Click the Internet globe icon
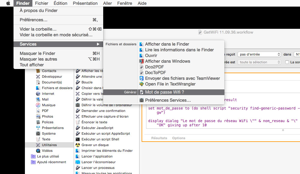 38,94
